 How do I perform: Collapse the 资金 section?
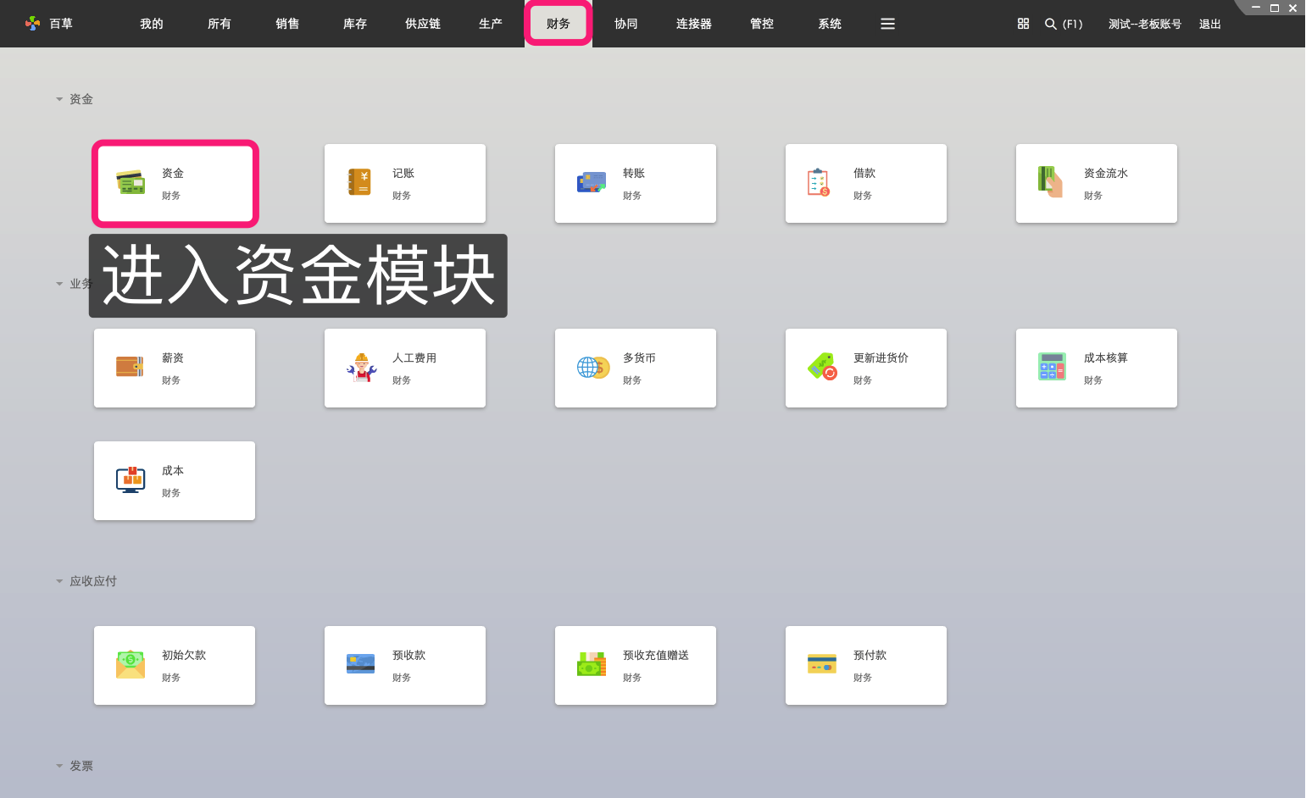[x=59, y=99]
